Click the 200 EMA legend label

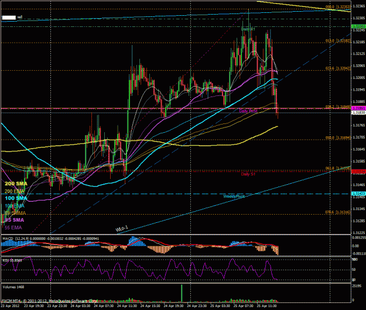(x=15, y=191)
